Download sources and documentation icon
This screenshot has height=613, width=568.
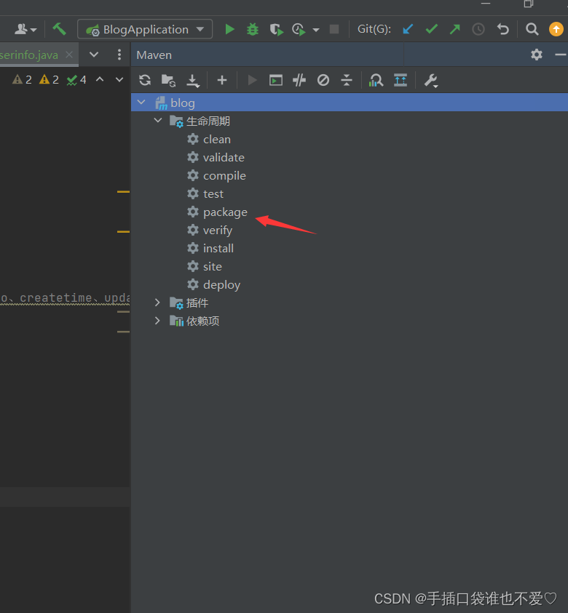pos(193,81)
